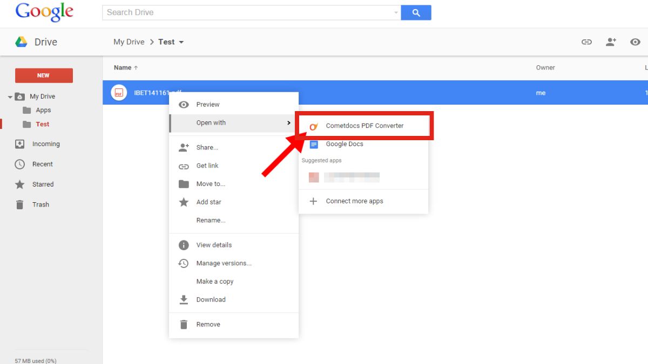Select Download from the context menu
Screen dimensions: 648x364
pos(211,299)
